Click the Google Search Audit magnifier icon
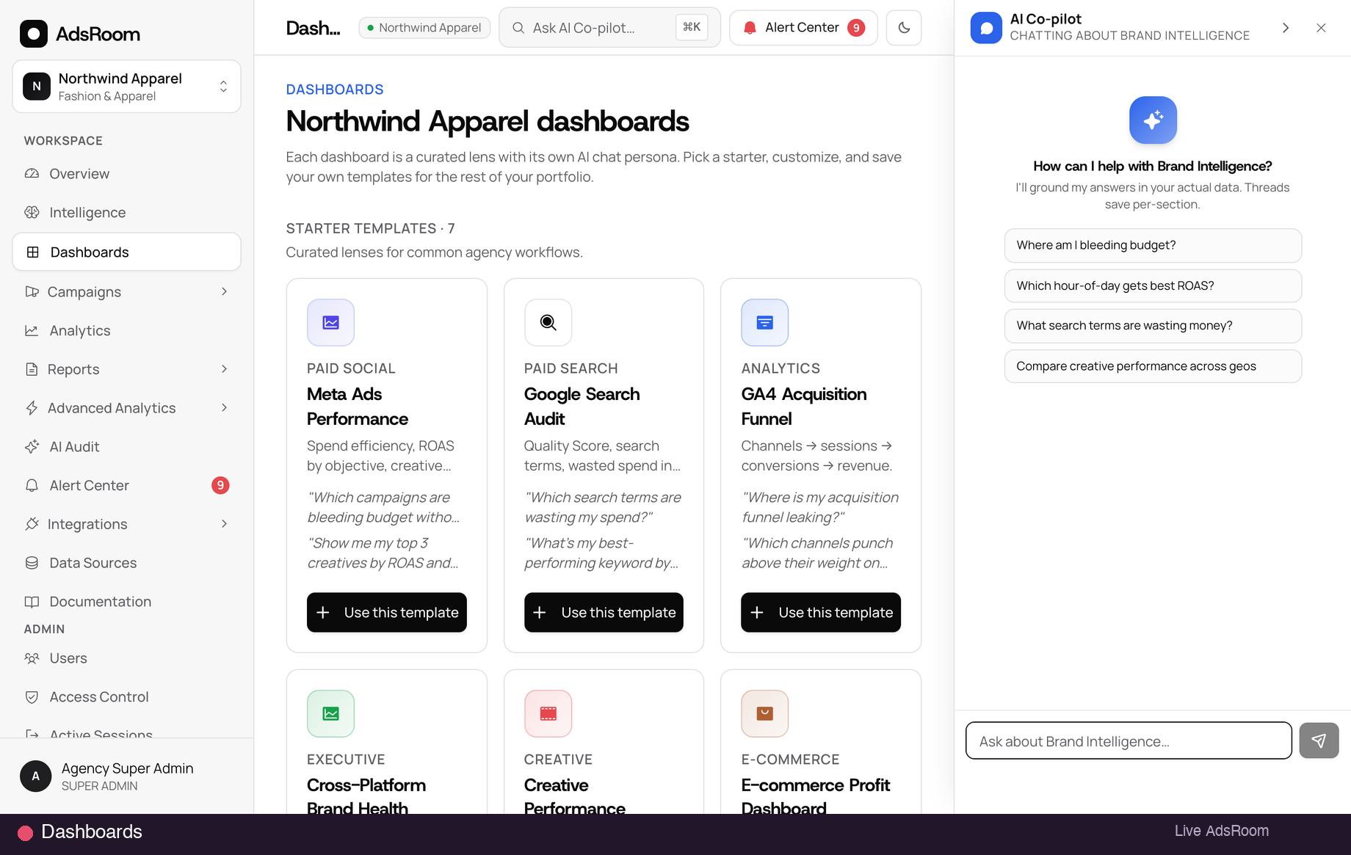Image resolution: width=1351 pixels, height=855 pixels. (548, 322)
